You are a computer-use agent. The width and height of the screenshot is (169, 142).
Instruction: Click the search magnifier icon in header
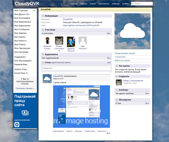[x=133, y=4]
